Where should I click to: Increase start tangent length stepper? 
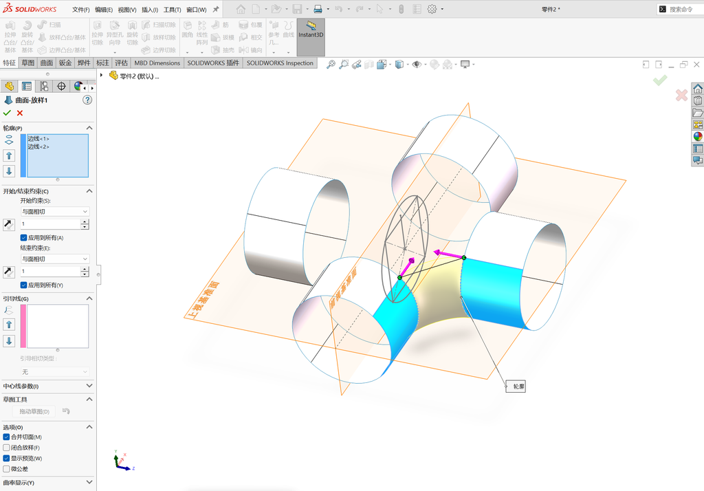point(85,221)
